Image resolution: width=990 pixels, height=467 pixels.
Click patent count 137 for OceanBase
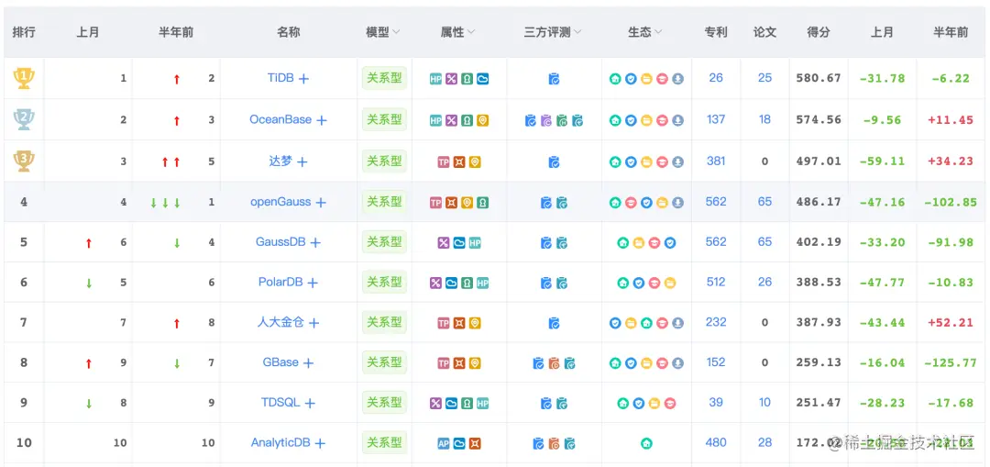[716, 118]
